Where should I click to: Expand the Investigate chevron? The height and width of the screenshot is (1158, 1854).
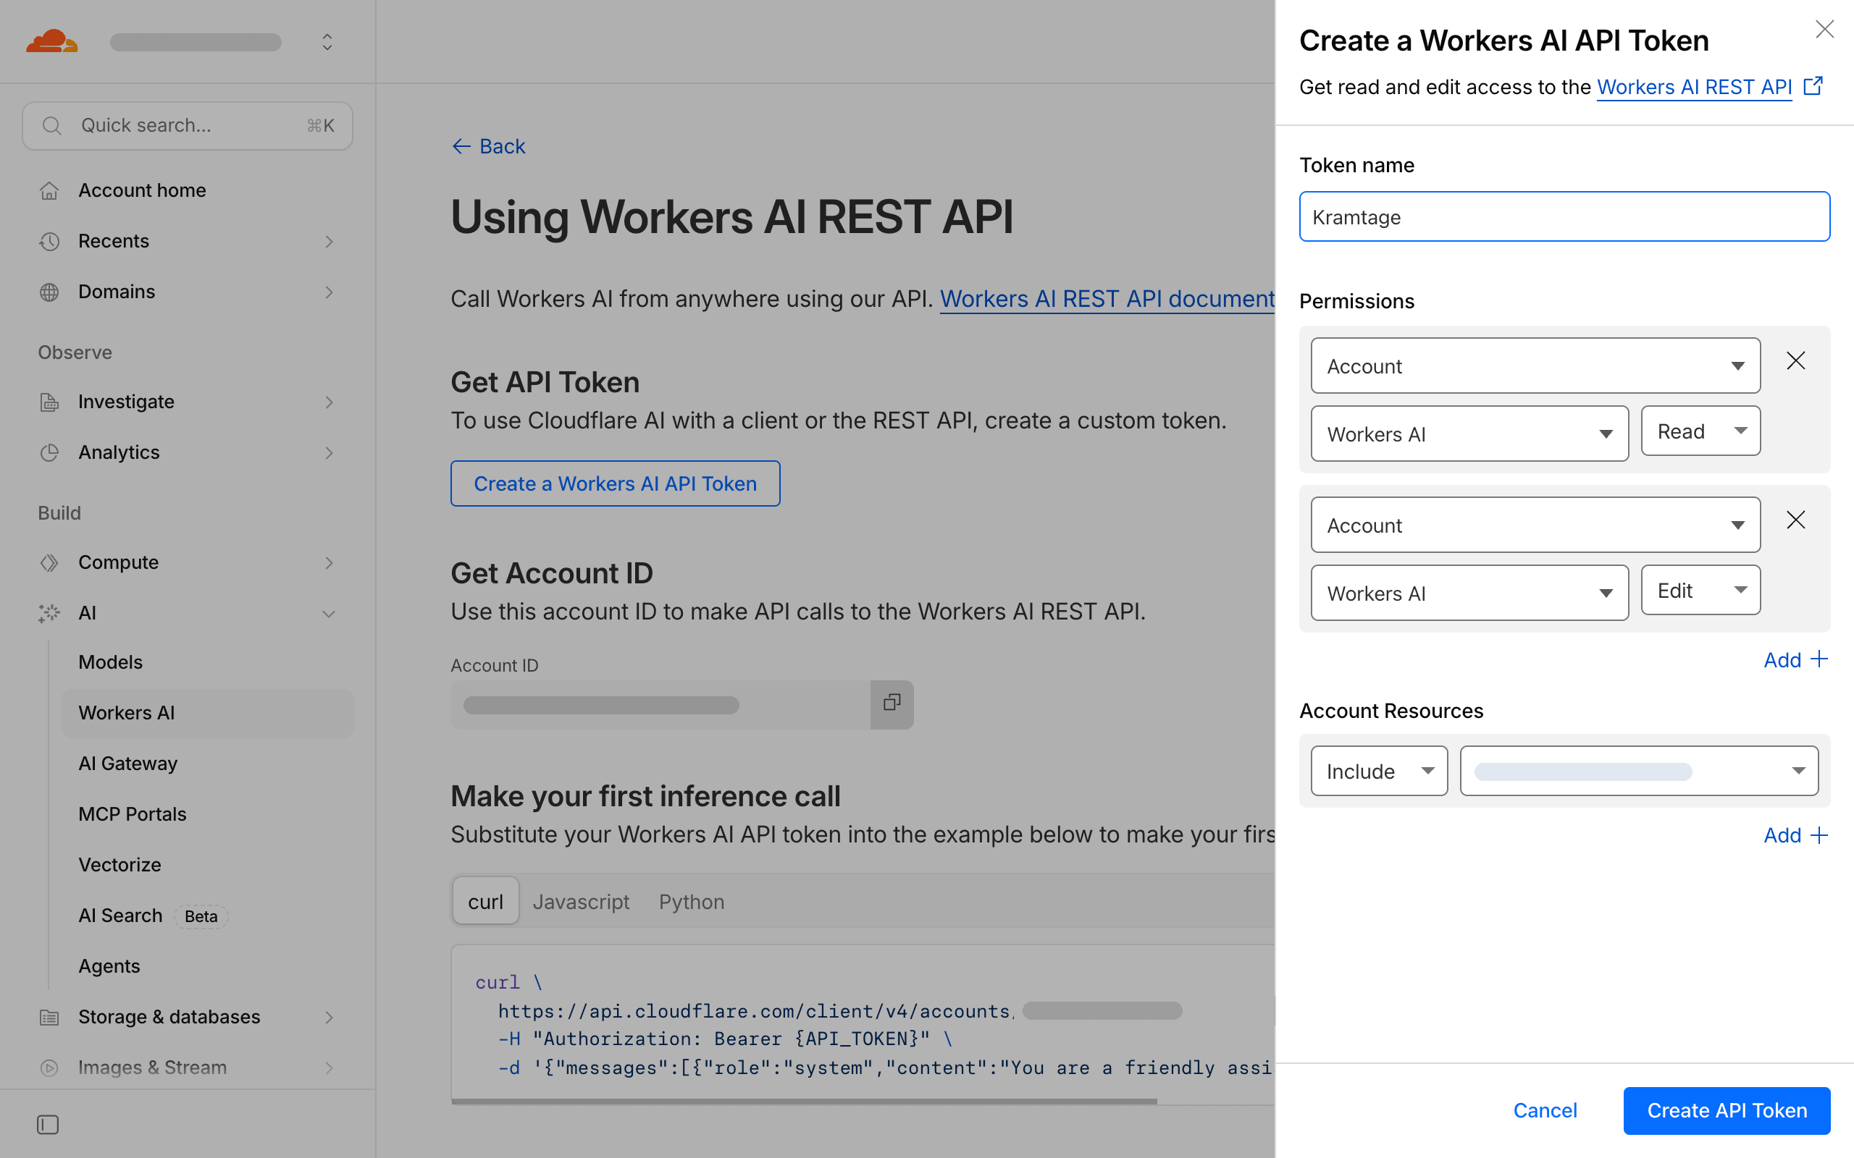point(329,402)
